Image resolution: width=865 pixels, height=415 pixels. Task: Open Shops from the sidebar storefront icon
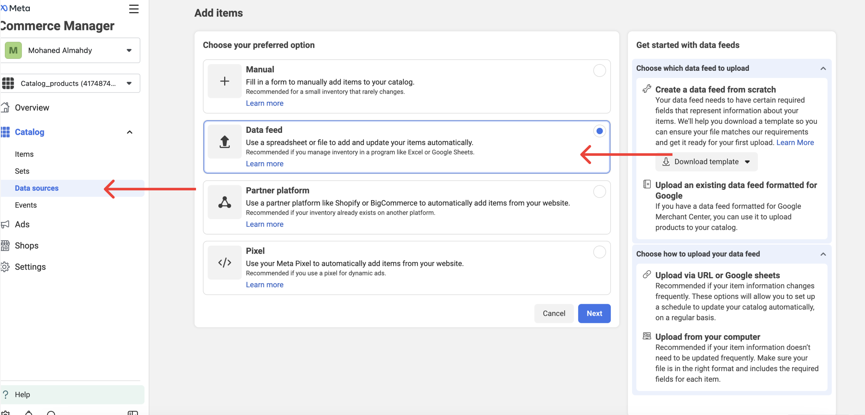(5, 246)
